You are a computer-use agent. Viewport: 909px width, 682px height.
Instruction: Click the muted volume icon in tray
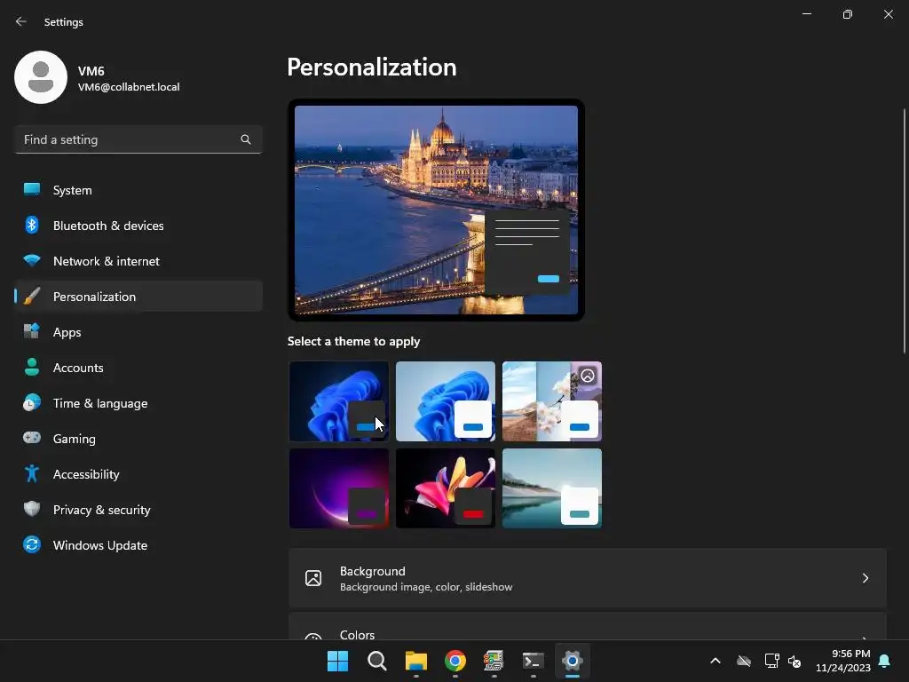pos(794,661)
